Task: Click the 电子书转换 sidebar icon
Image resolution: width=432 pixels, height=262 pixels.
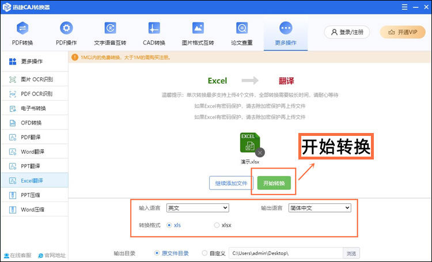Action: (13, 109)
